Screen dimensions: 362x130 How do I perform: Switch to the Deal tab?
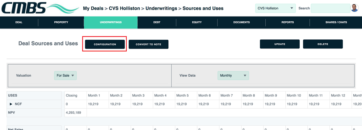(19, 22)
